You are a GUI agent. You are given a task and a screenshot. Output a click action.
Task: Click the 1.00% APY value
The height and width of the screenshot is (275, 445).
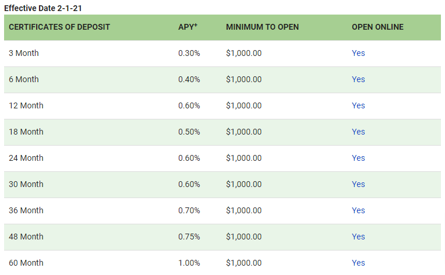pyautogui.click(x=189, y=263)
